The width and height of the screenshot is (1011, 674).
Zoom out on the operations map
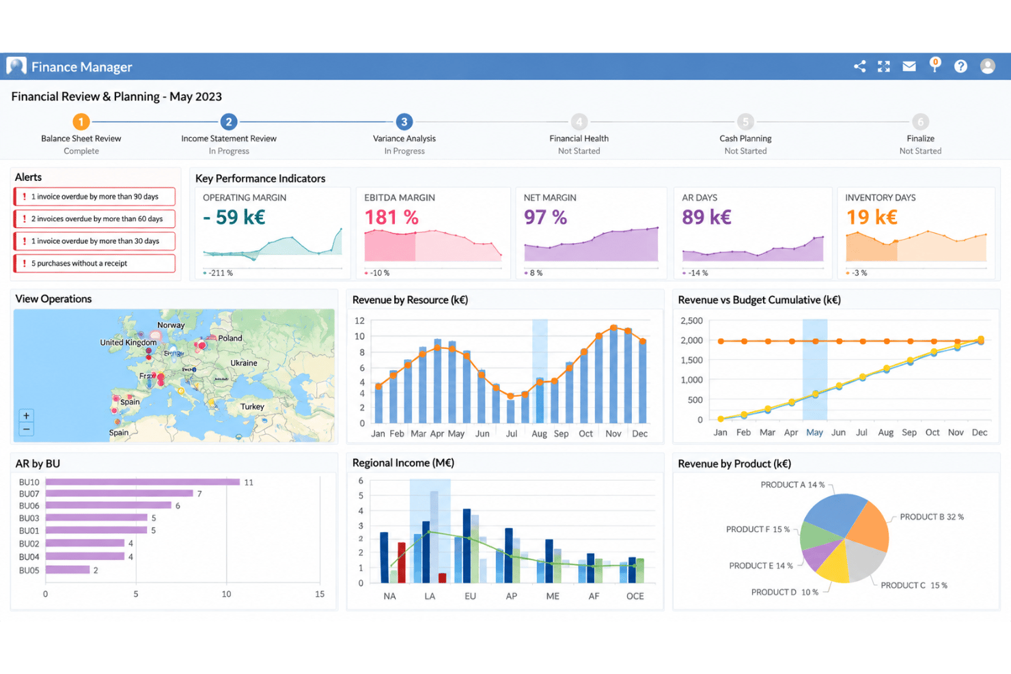[x=26, y=429]
